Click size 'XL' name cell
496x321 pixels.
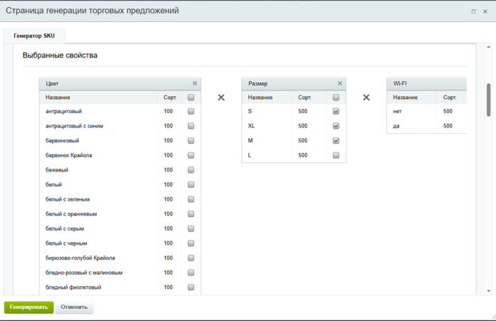pos(251,126)
